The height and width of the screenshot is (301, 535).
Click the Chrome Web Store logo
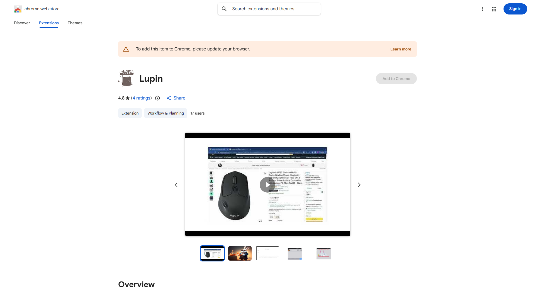tap(18, 9)
